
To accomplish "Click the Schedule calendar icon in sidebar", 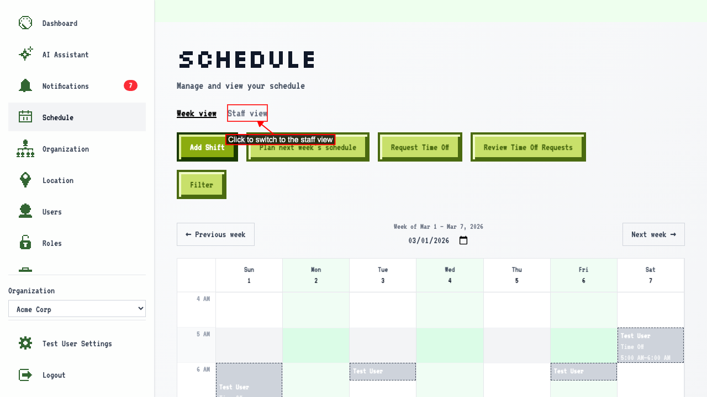I will click(x=25, y=117).
